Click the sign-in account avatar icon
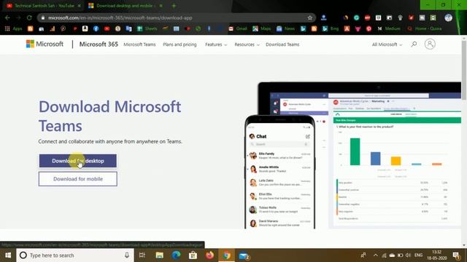 point(430,44)
